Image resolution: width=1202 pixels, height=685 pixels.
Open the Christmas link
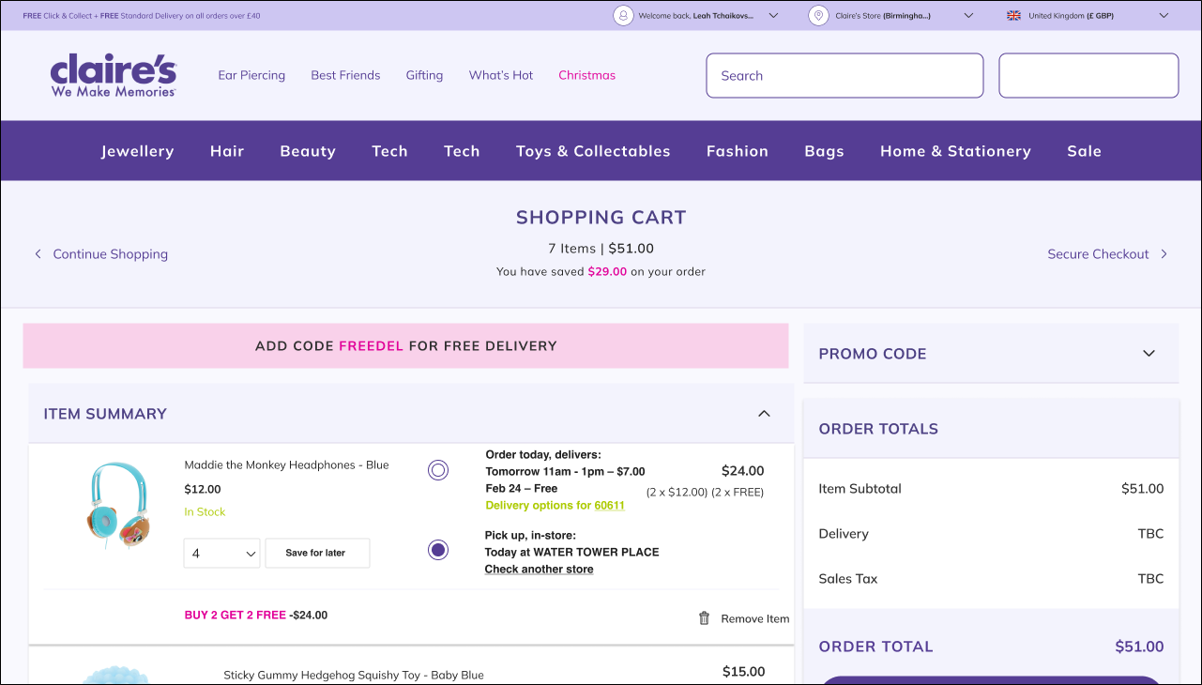click(x=587, y=75)
